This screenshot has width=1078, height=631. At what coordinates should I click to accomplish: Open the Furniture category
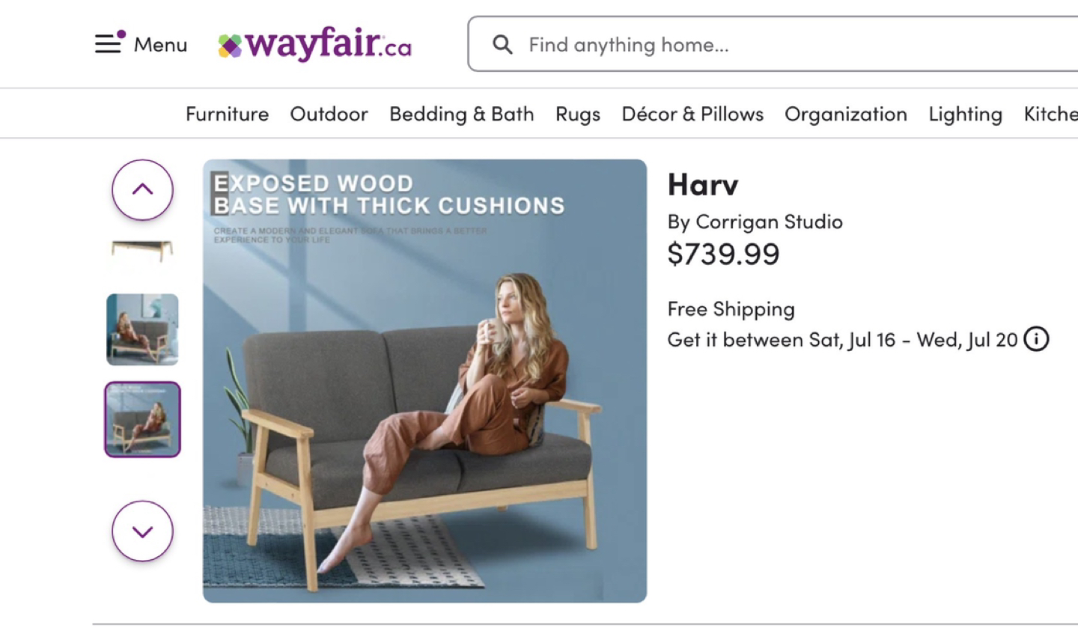click(227, 114)
